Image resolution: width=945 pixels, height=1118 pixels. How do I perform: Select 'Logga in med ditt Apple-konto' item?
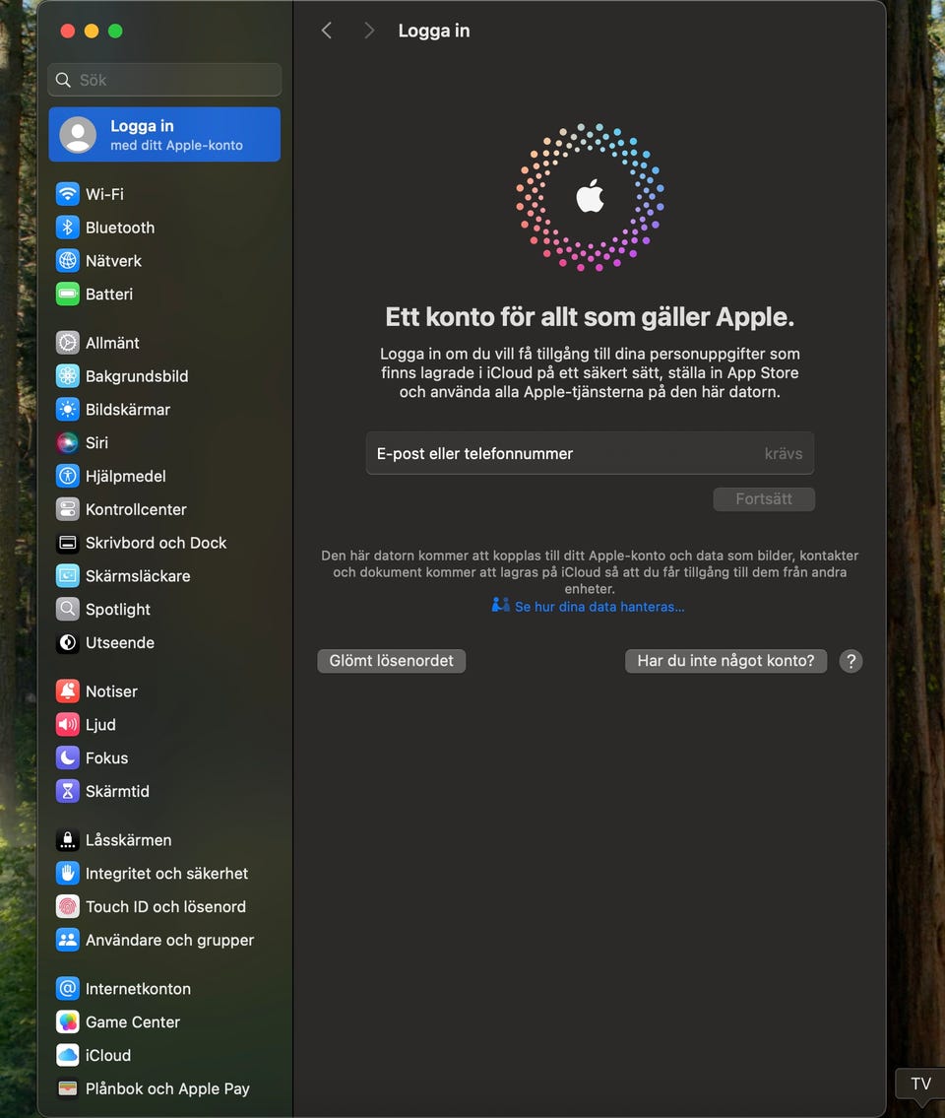[x=164, y=135]
